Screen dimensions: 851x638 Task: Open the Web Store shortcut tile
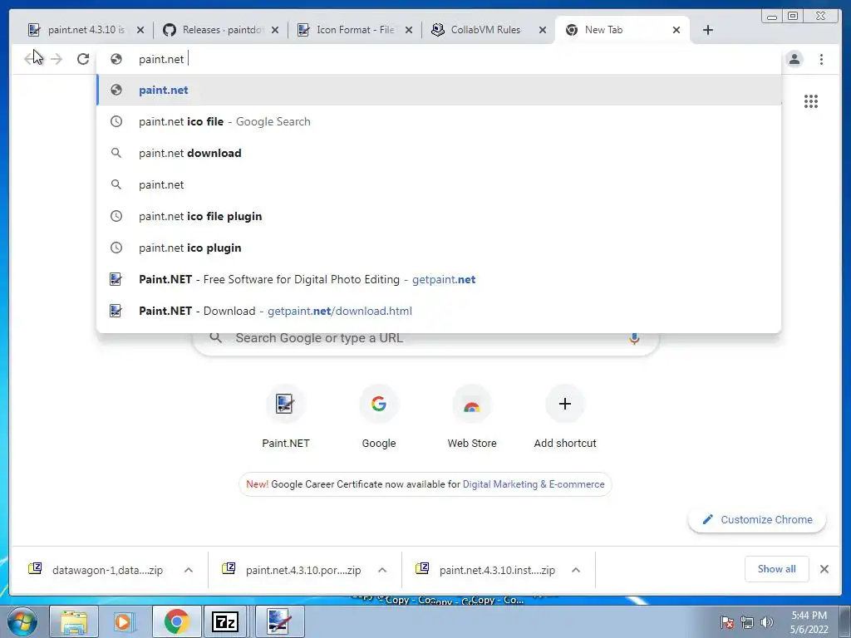pos(472,417)
